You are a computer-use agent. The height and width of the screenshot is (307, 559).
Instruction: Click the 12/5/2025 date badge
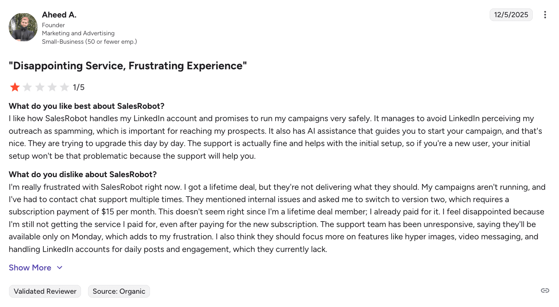pos(511,15)
